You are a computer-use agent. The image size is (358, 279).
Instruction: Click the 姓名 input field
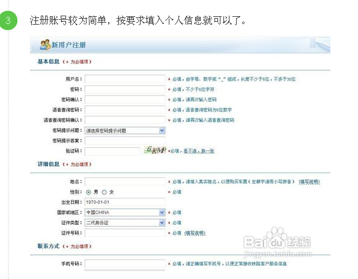[125, 182]
